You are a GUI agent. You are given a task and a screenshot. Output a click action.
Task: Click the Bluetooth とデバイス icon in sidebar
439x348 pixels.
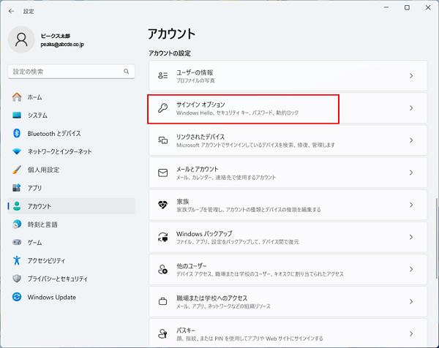pyautogui.click(x=17, y=133)
